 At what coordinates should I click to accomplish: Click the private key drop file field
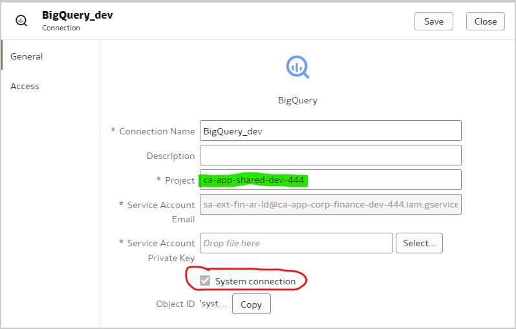coord(296,243)
